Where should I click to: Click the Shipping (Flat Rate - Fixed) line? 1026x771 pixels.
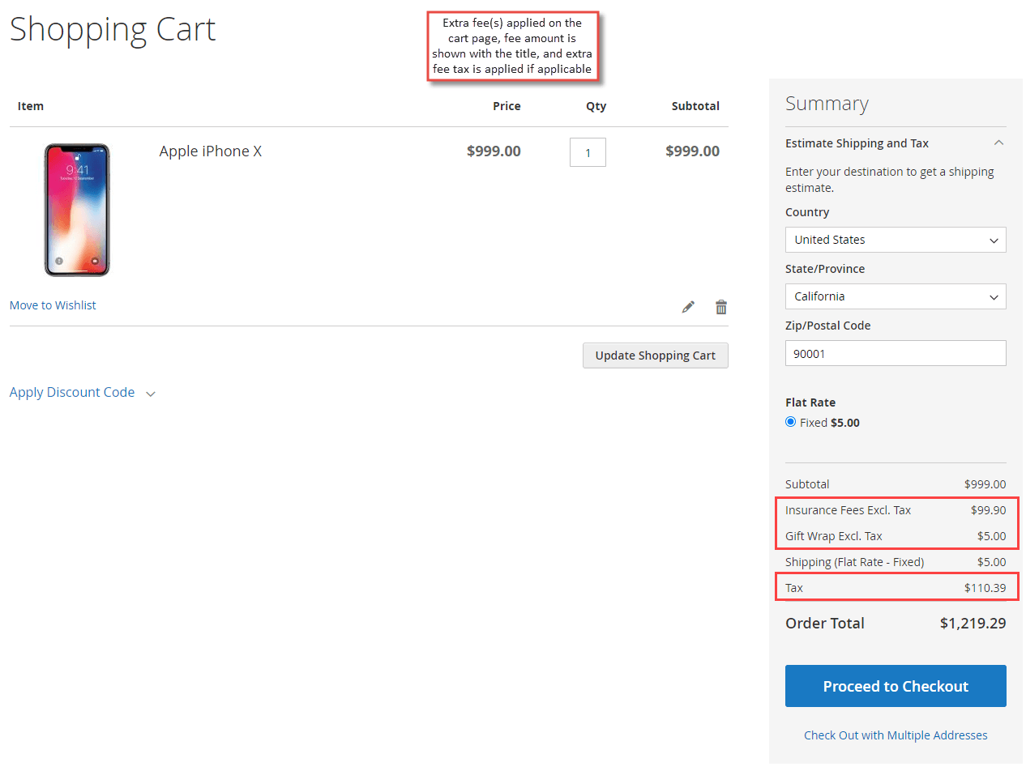pyautogui.click(x=896, y=562)
